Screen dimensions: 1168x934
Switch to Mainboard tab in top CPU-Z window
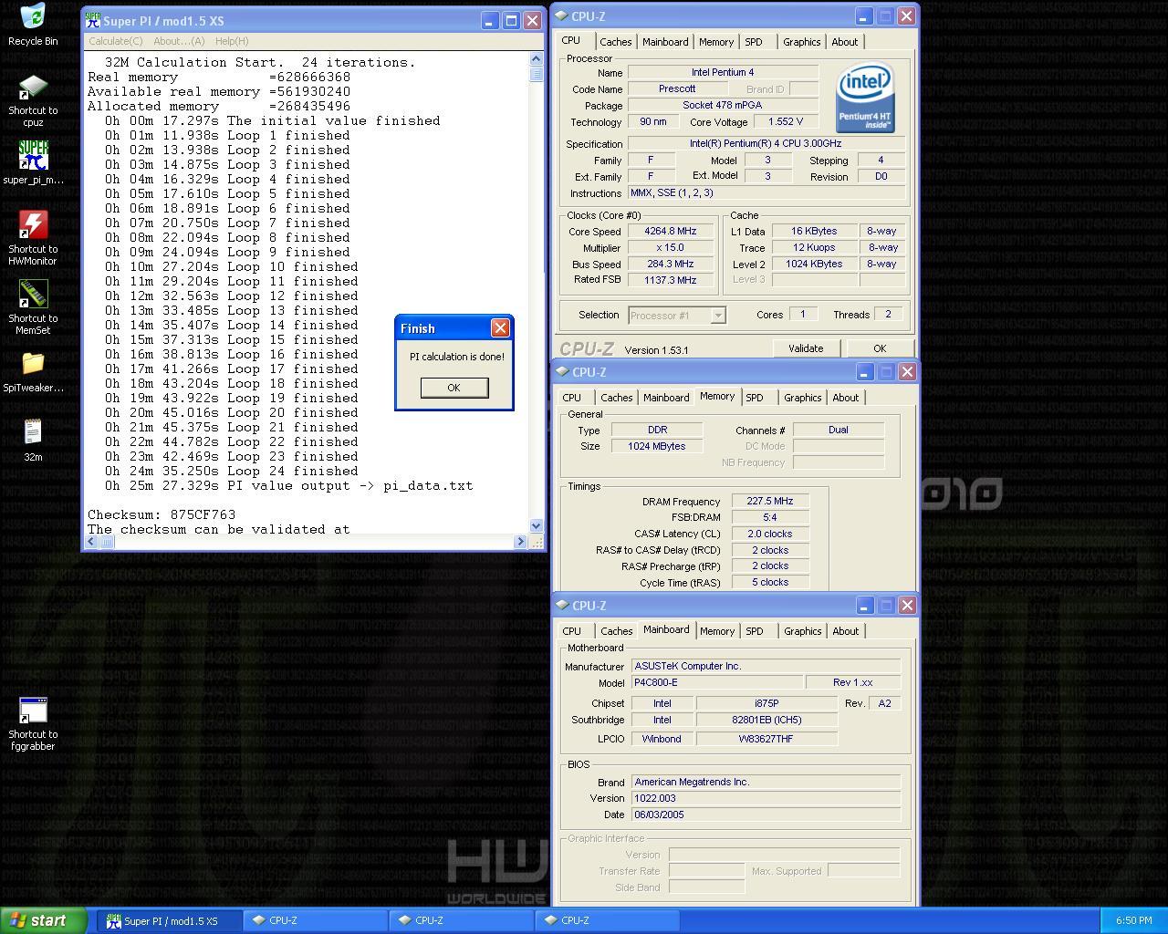point(665,42)
